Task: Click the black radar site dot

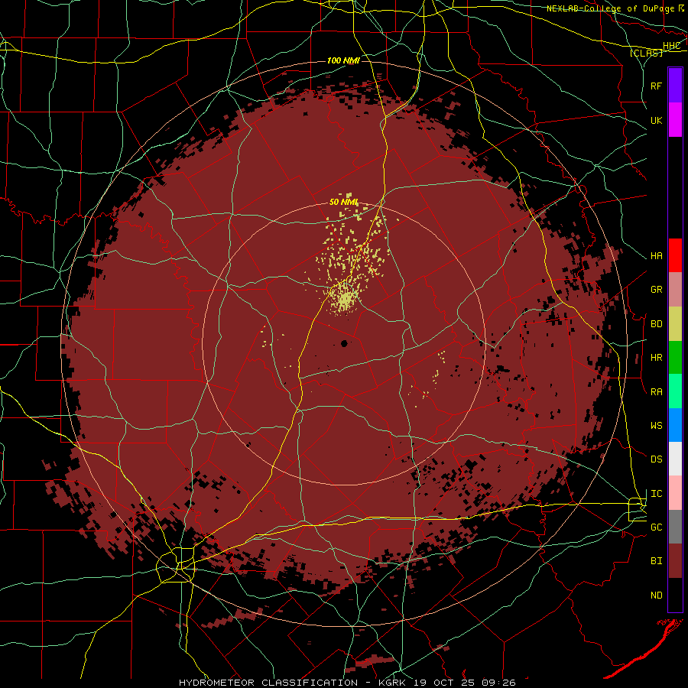Action: 344,343
